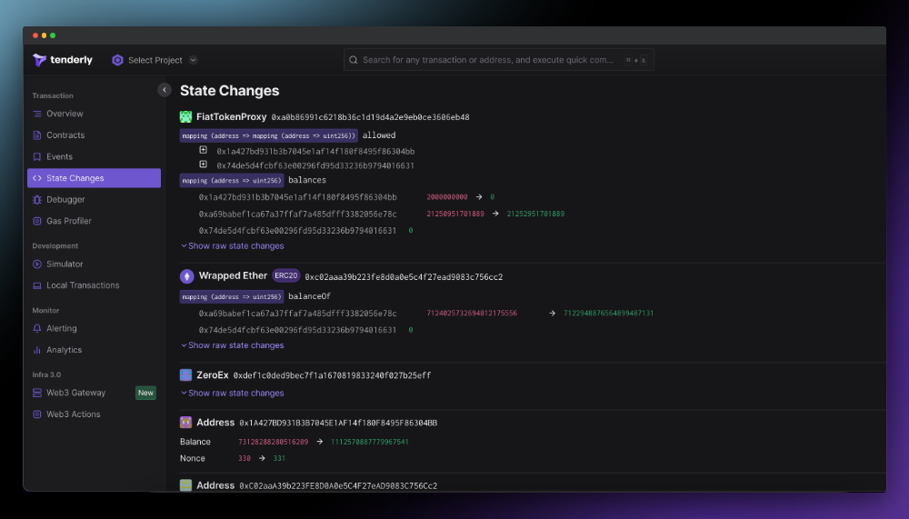Image resolution: width=909 pixels, height=519 pixels.
Task: Click the Debugger bug icon
Action: coord(37,200)
